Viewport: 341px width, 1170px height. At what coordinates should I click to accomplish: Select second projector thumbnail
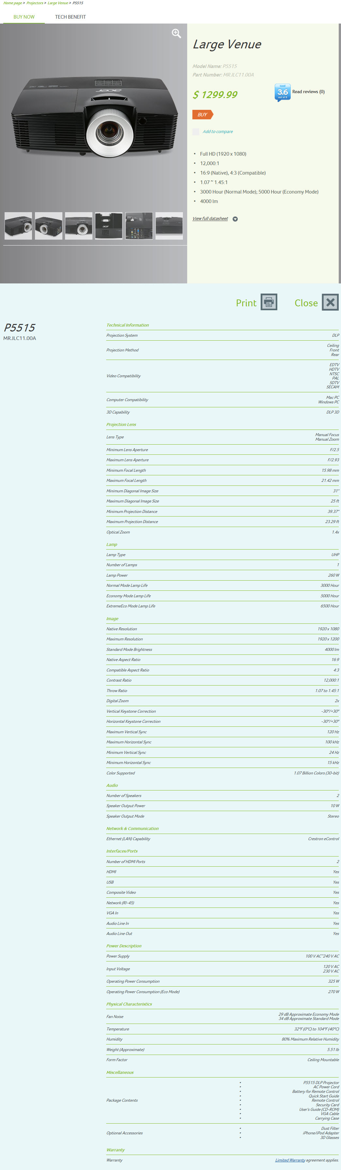(49, 226)
